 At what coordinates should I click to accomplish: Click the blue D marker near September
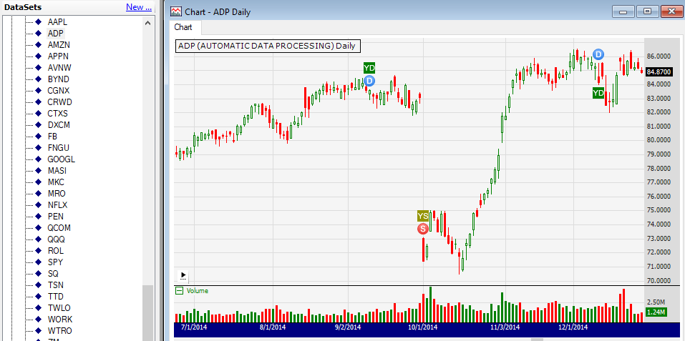pos(369,81)
